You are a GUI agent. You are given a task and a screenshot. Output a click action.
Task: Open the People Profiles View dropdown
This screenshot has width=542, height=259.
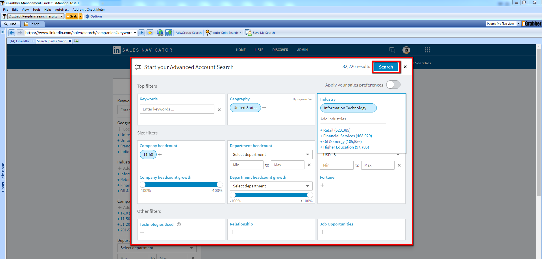pos(519,24)
